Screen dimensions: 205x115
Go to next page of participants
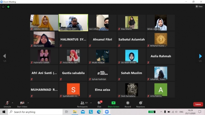pyautogui.click(x=200, y=56)
